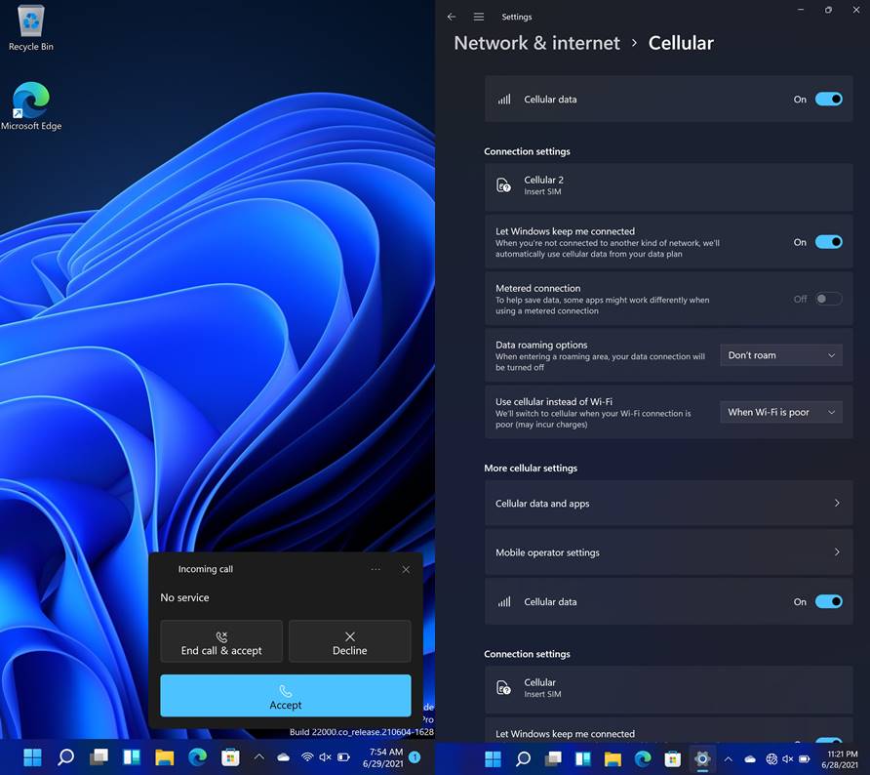This screenshot has width=870, height=775.
Task: Show hidden icons chevron on left taskbar
Action: pos(259,756)
